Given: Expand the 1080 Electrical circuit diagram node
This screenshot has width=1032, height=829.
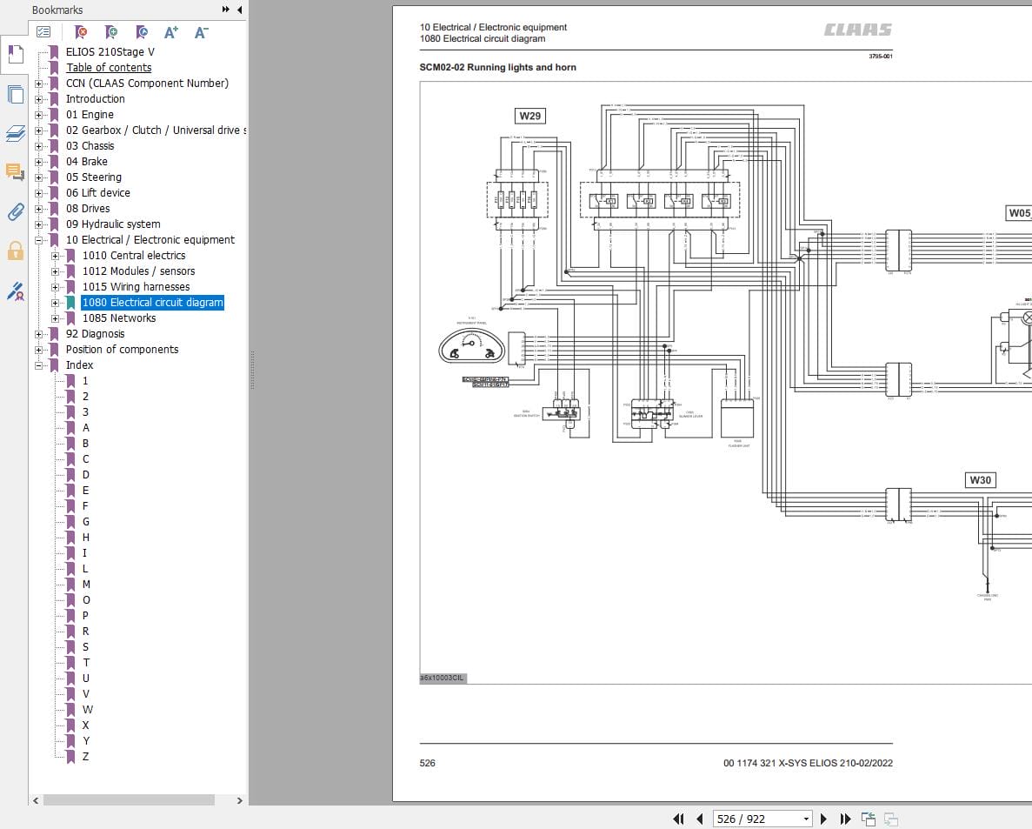Looking at the screenshot, I should 56,303.
